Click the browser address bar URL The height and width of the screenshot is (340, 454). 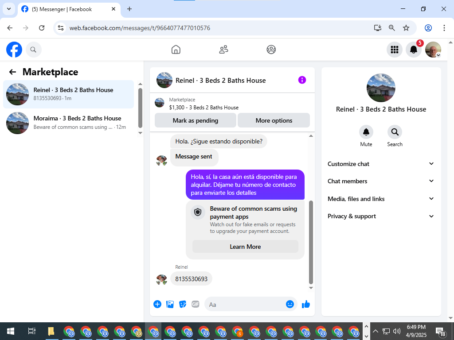[140, 28]
